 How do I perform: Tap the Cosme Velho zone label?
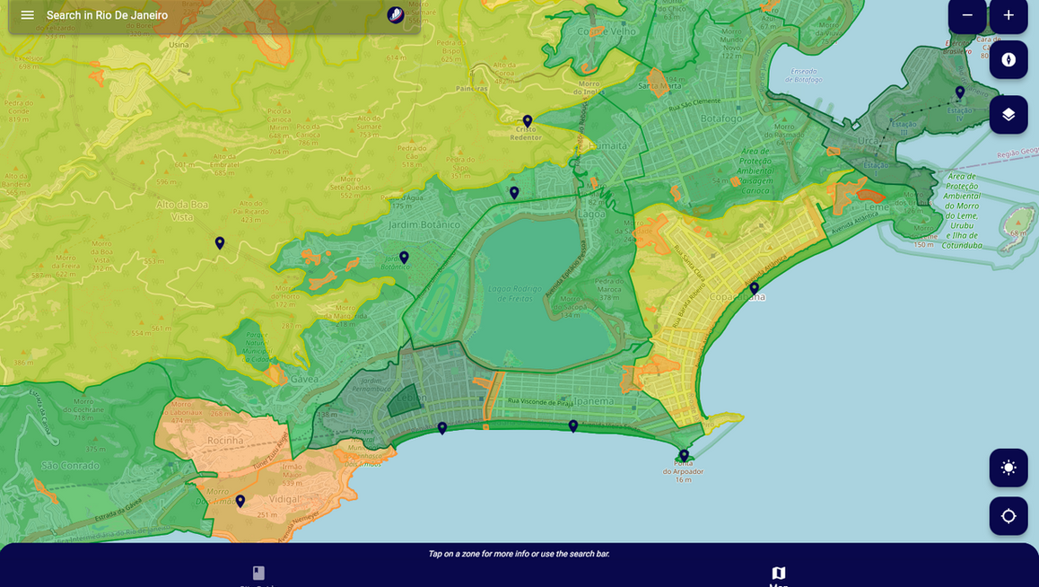tap(607, 31)
